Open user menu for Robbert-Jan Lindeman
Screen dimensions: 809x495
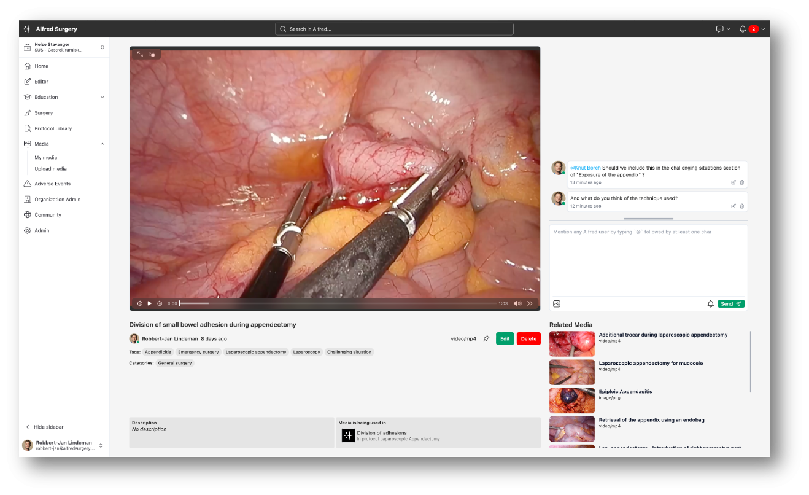coord(64,445)
